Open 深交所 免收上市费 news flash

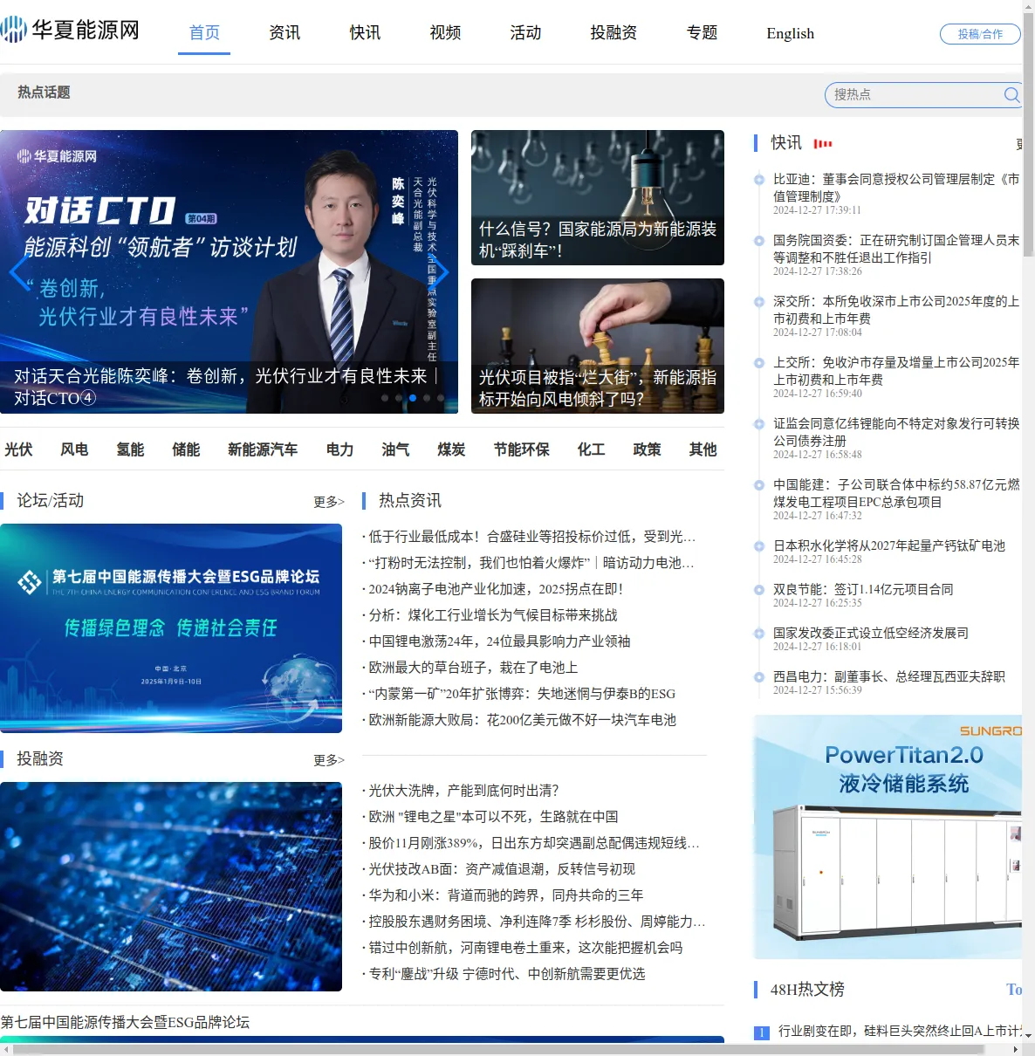pyautogui.click(x=896, y=310)
